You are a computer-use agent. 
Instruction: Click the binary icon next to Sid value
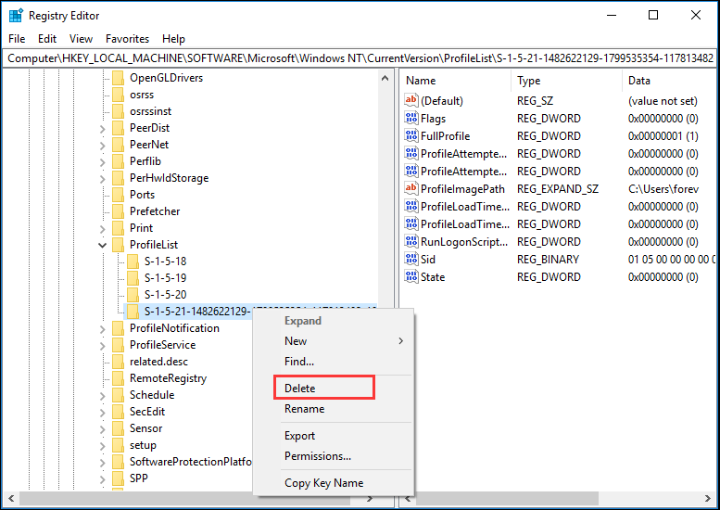click(x=412, y=260)
